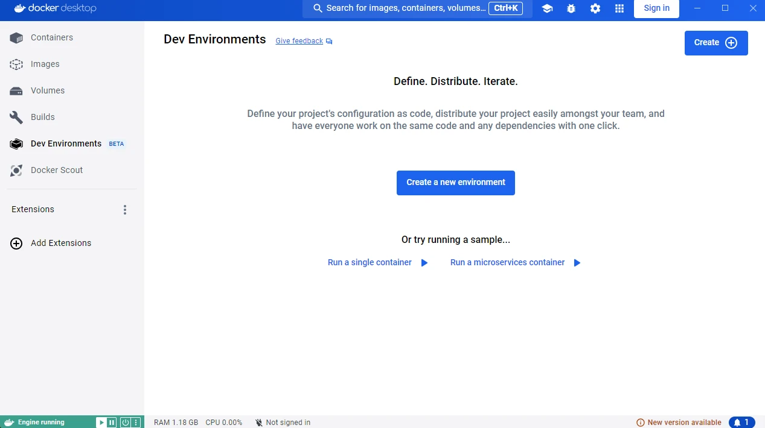Image resolution: width=765 pixels, height=428 pixels.
Task: Open Settings via the gear icon
Action: (x=595, y=8)
